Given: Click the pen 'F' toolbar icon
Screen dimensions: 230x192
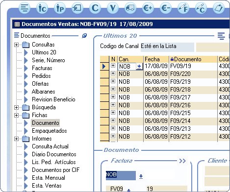Looking at the screenshot, I should tap(183, 8).
